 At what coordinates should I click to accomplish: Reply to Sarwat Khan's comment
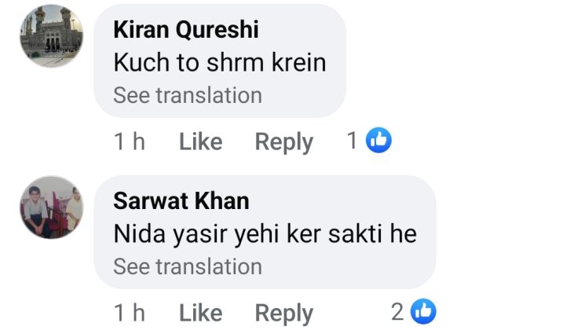[x=284, y=313]
